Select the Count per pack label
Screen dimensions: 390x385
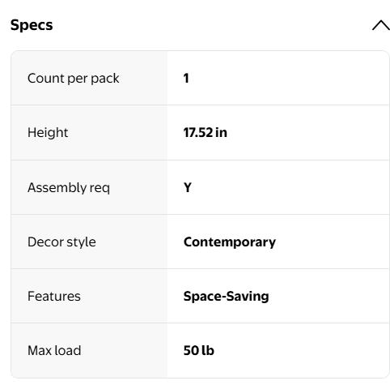pos(73,79)
